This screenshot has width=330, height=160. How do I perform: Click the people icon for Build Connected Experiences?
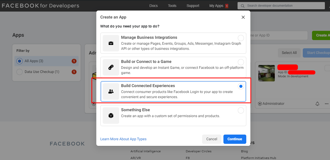click(111, 91)
